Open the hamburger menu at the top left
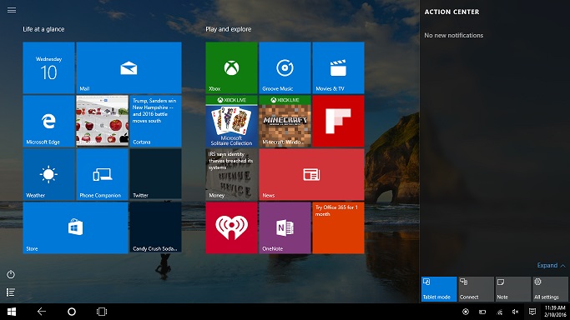 point(12,10)
